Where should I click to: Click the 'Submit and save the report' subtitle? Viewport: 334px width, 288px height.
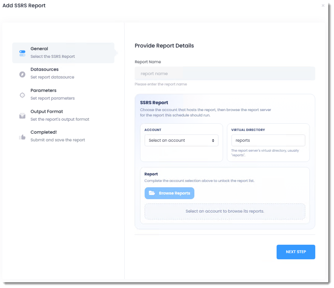pyautogui.click(x=58, y=140)
